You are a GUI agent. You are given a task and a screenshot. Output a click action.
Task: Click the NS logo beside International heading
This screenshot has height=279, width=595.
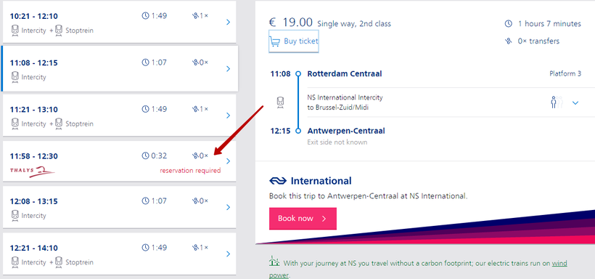pyautogui.click(x=277, y=181)
